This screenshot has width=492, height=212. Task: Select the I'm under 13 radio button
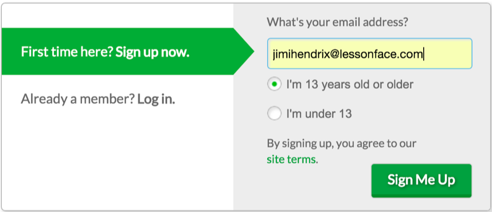274,113
